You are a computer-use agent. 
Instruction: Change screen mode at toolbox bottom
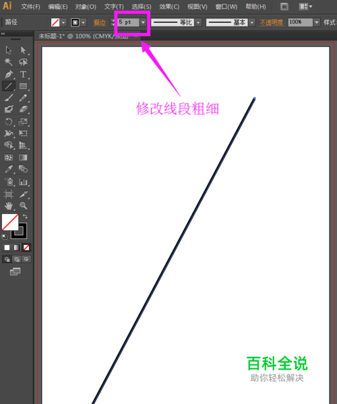point(16,271)
